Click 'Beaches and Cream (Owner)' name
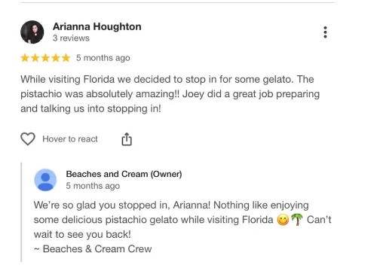 (x=124, y=174)
